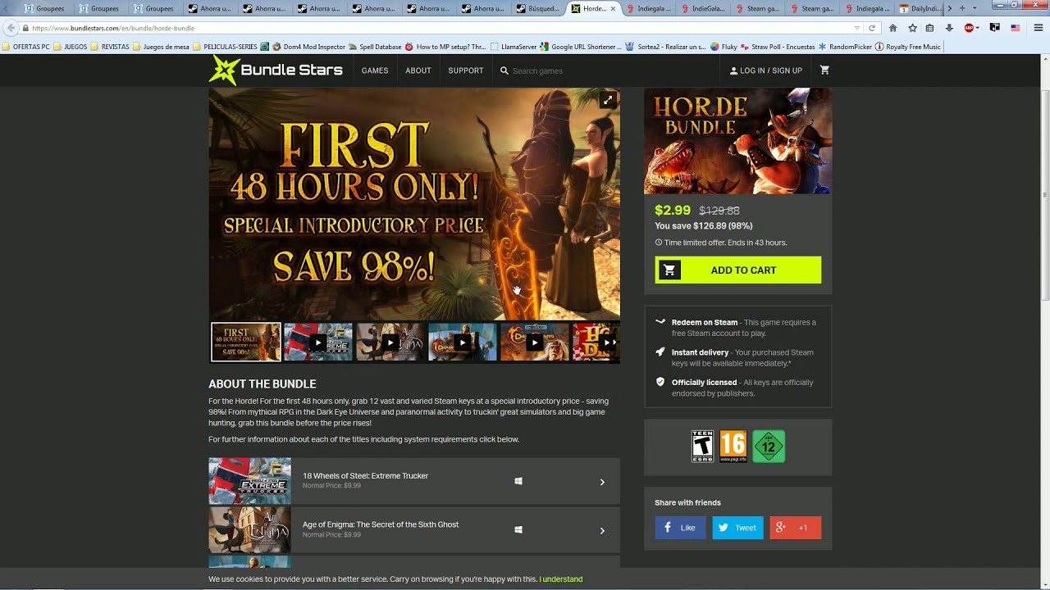Click the black extension icon beside the flag
The image size is (1050, 590).
[x=995, y=28]
